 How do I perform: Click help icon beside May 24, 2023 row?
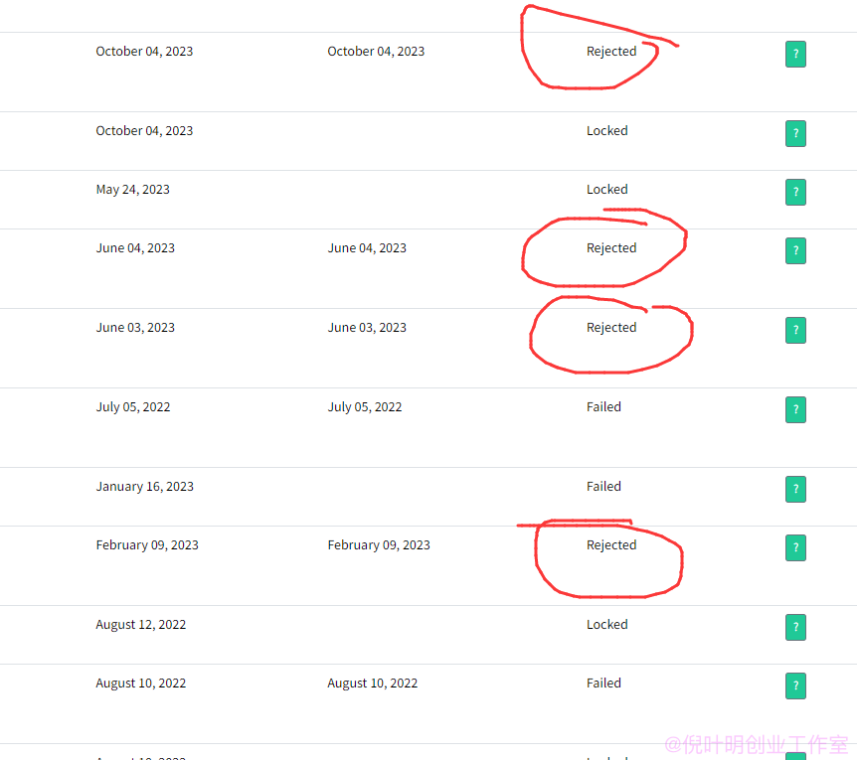(795, 192)
